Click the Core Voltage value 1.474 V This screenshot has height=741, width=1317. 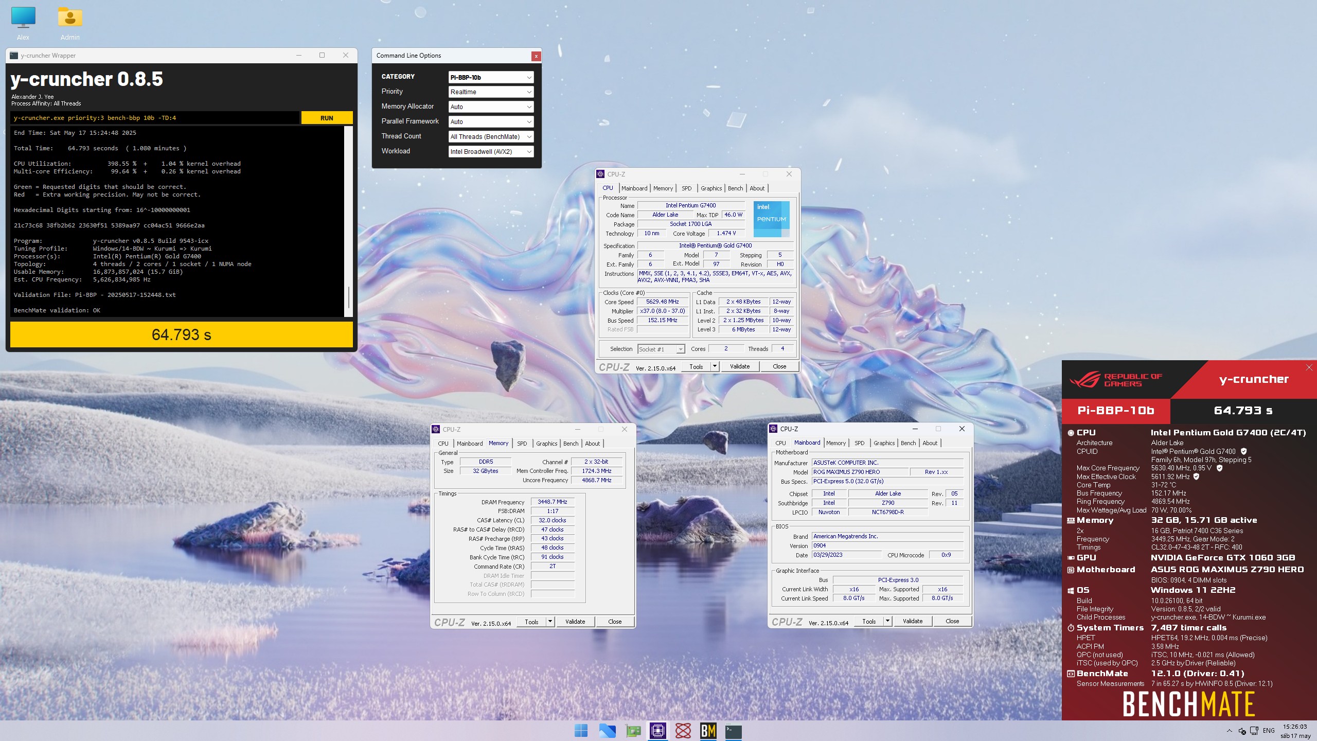tap(726, 234)
